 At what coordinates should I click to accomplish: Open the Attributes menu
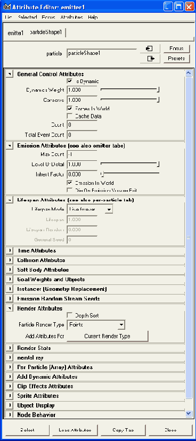[71, 17]
